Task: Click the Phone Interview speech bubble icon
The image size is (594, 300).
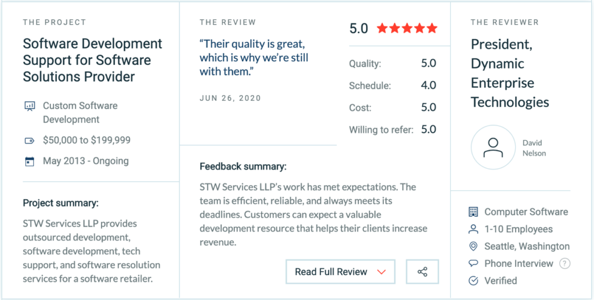Action: (x=473, y=264)
